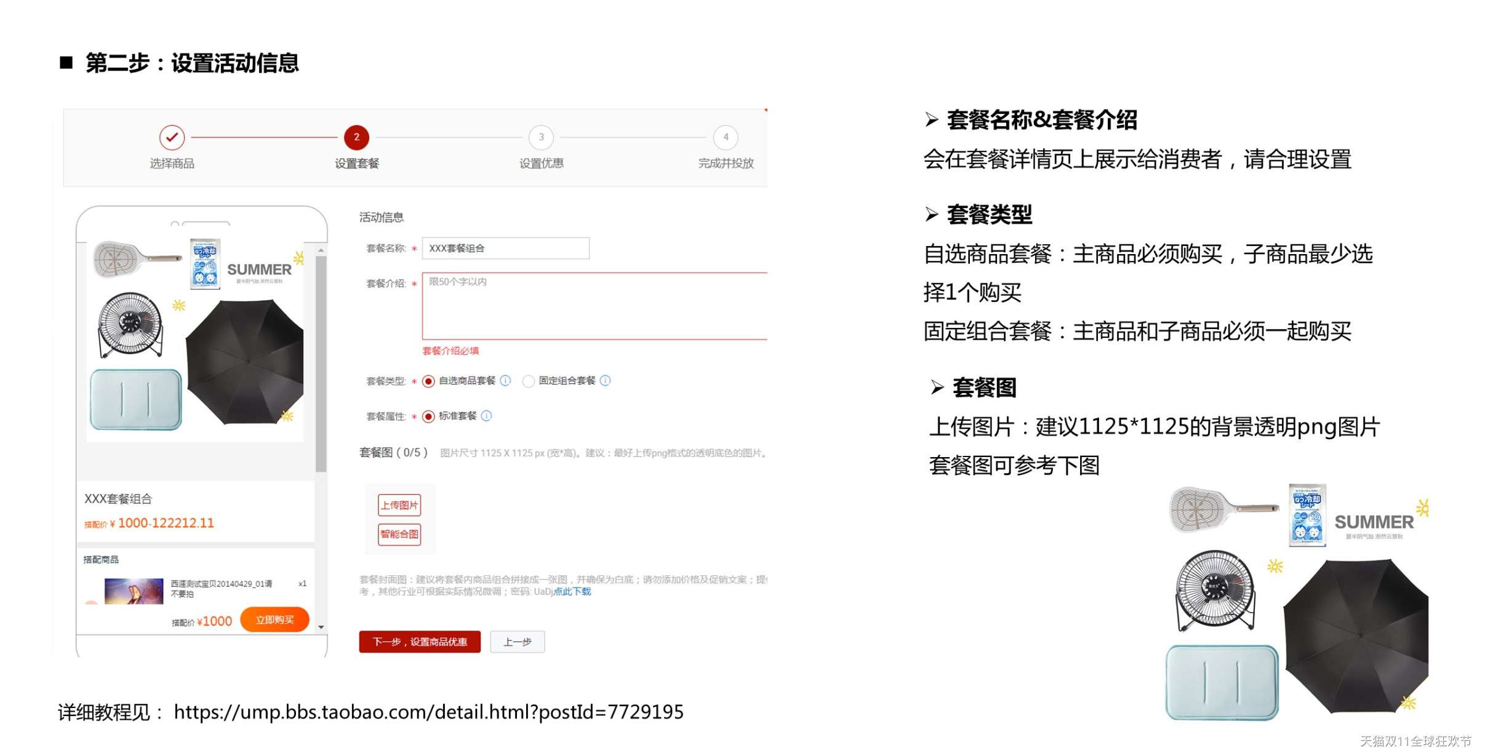Click the step 2 设置套餐 circle
This screenshot has width=1509, height=753.
(356, 137)
